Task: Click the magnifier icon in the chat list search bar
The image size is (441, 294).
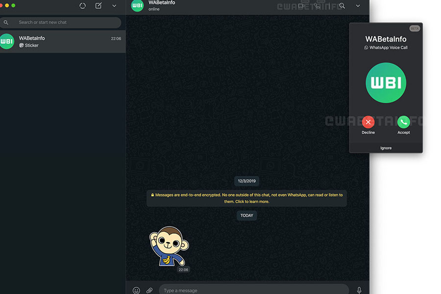Action: (6, 22)
